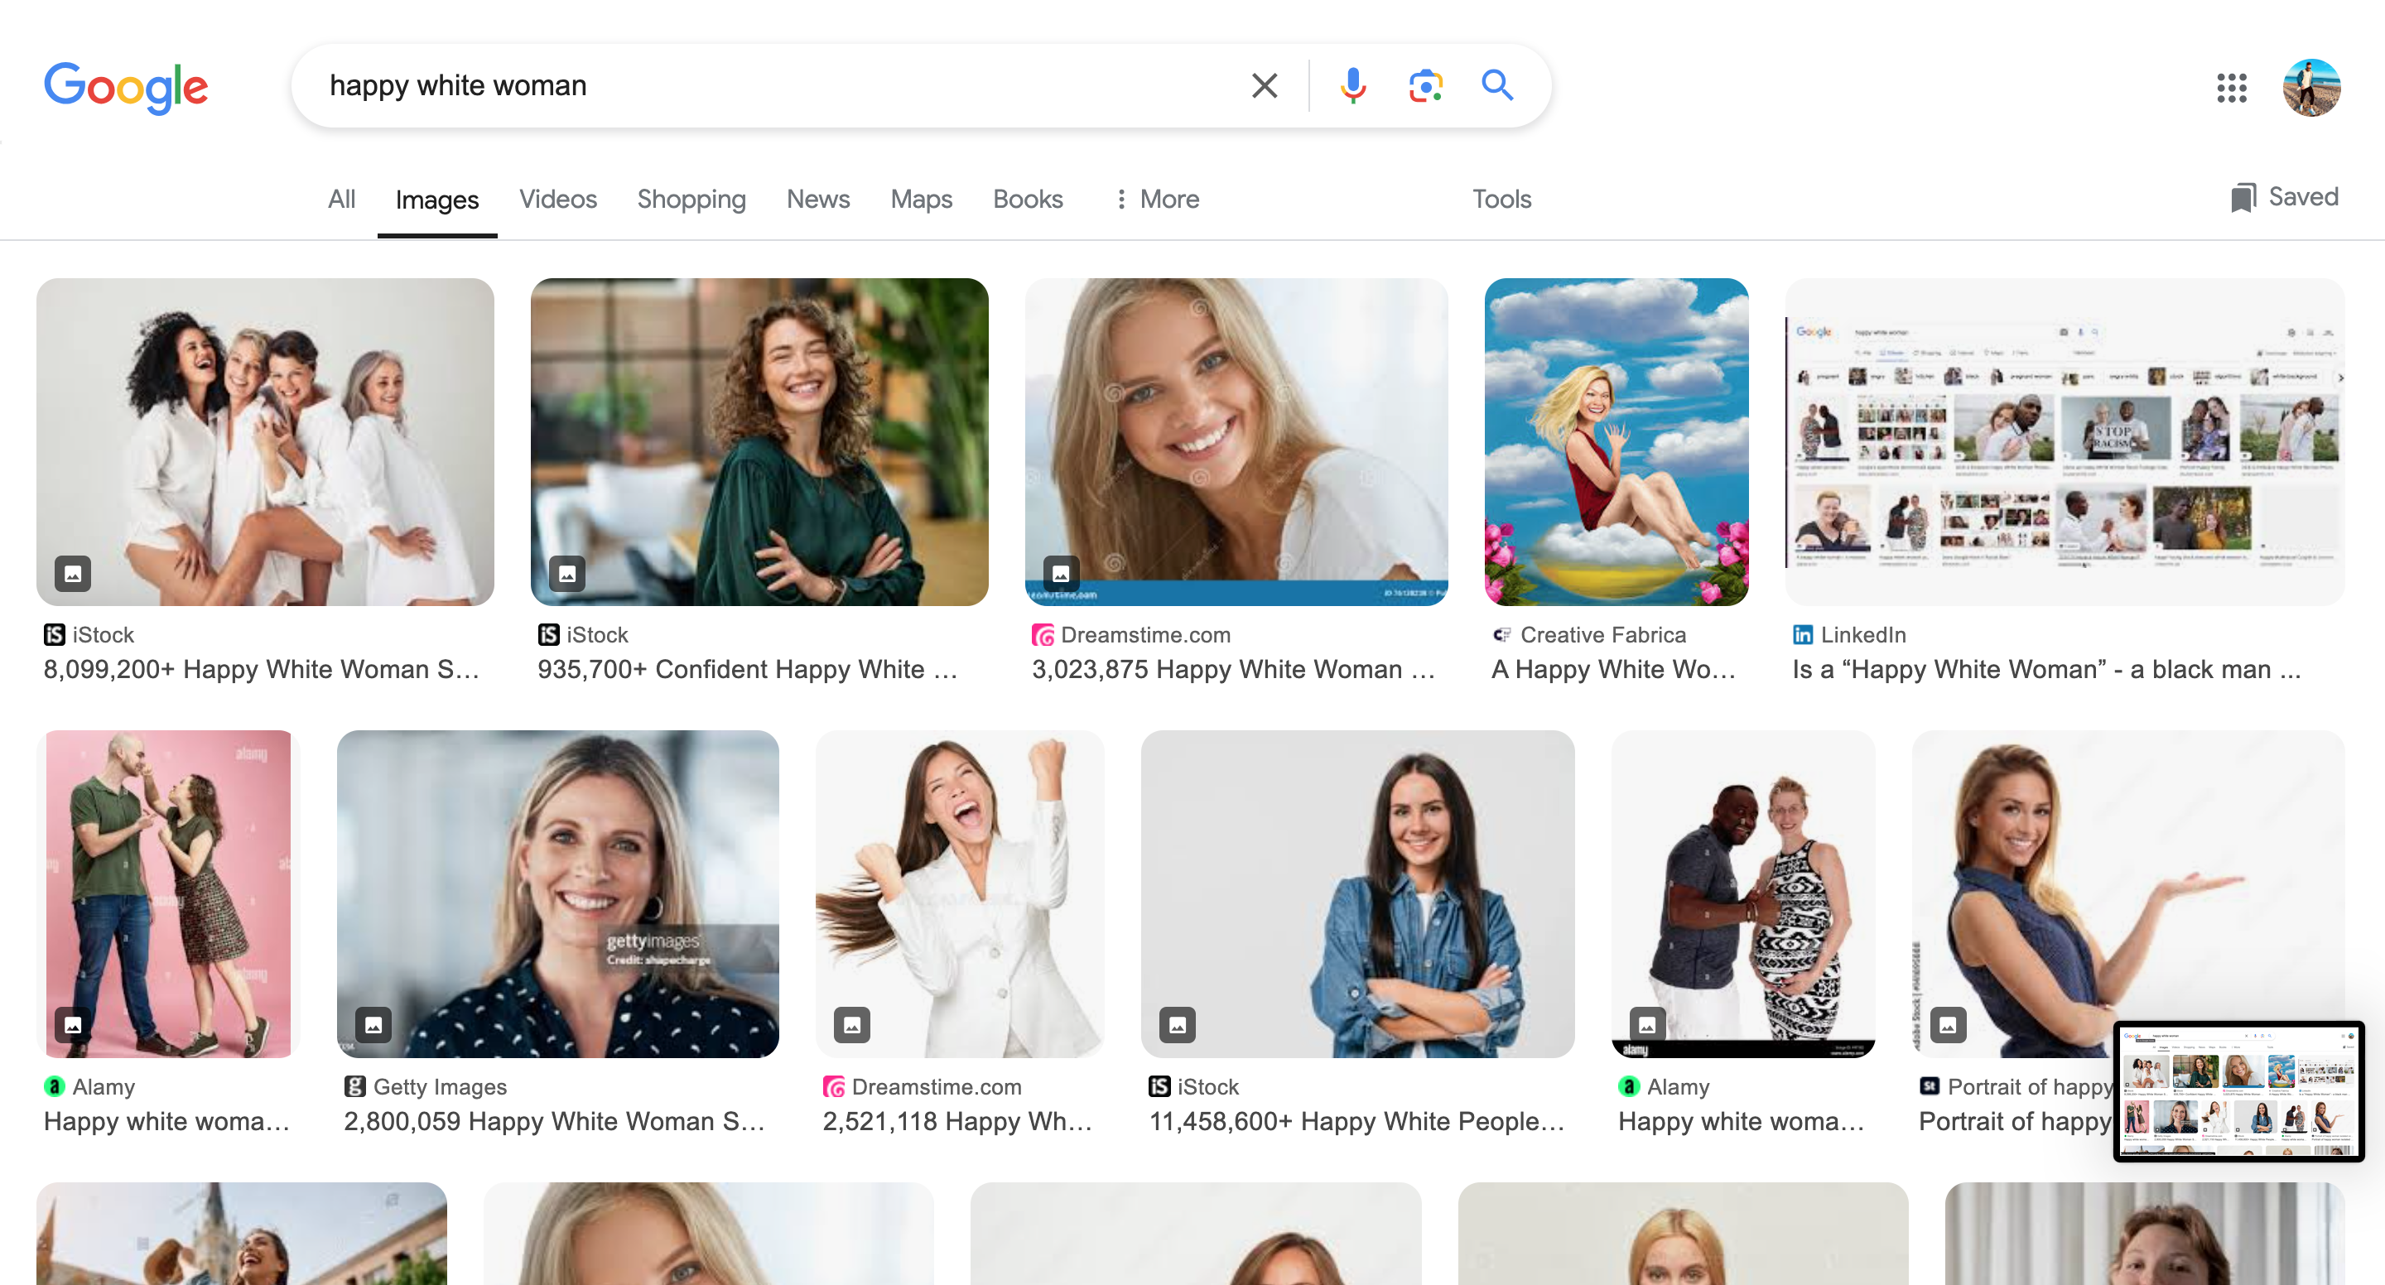Viewport: 2385px width, 1285px height.
Task: Open LinkedIn Google results screenshot thumbnail
Action: pyautogui.click(x=2065, y=441)
